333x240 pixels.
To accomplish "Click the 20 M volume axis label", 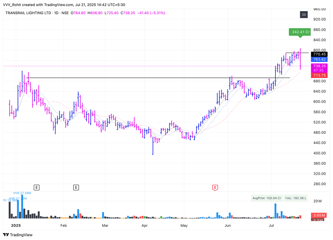I will click(317, 201).
